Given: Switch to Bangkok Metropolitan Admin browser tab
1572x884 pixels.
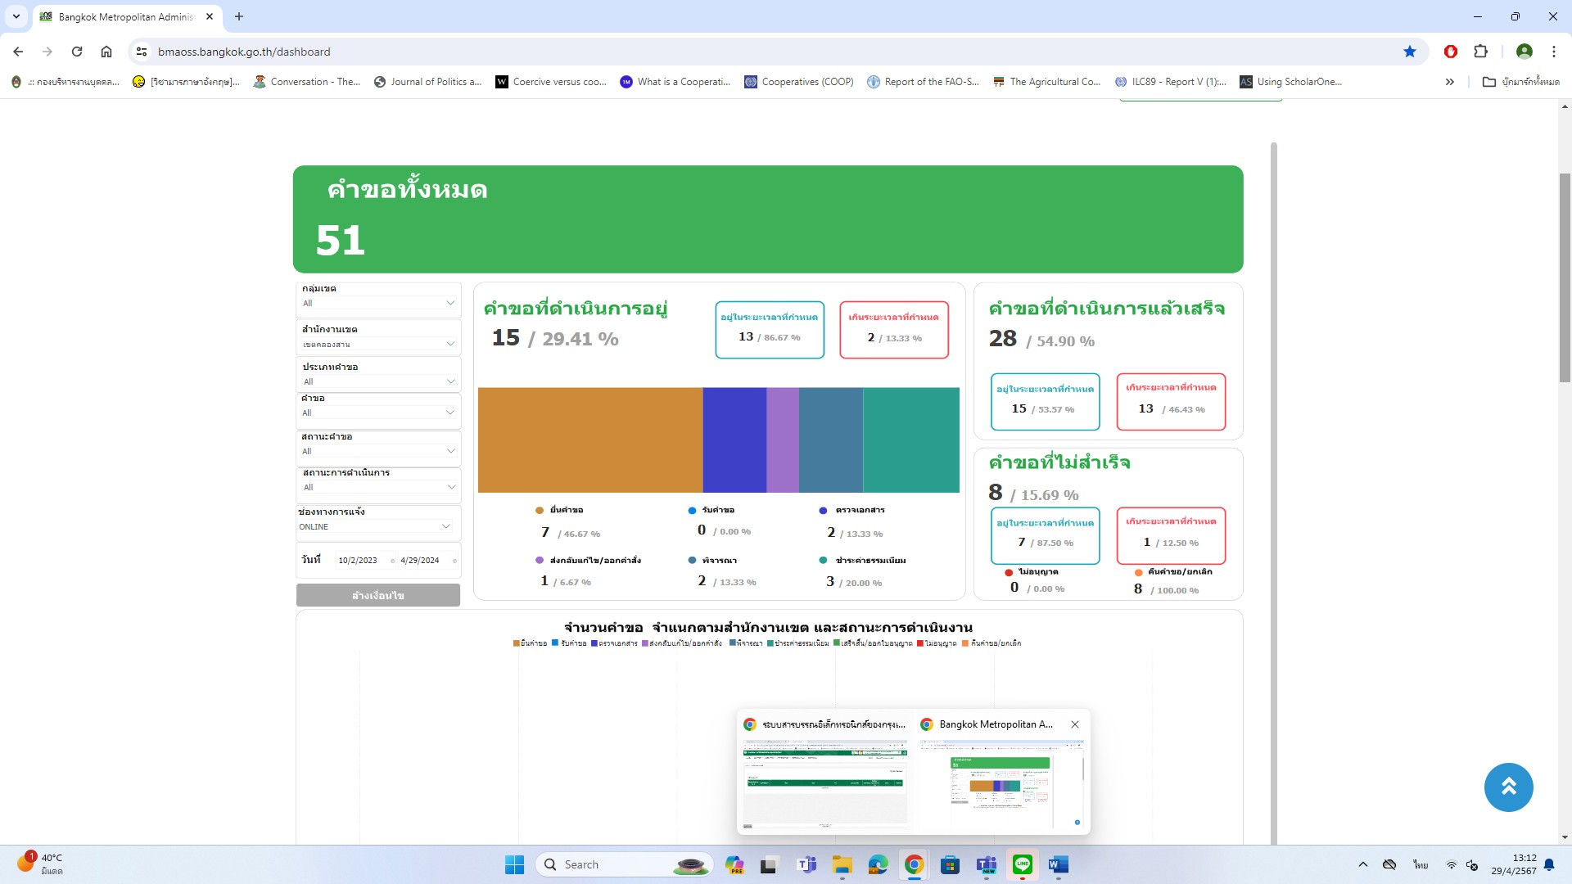Looking at the screenshot, I should (126, 16).
